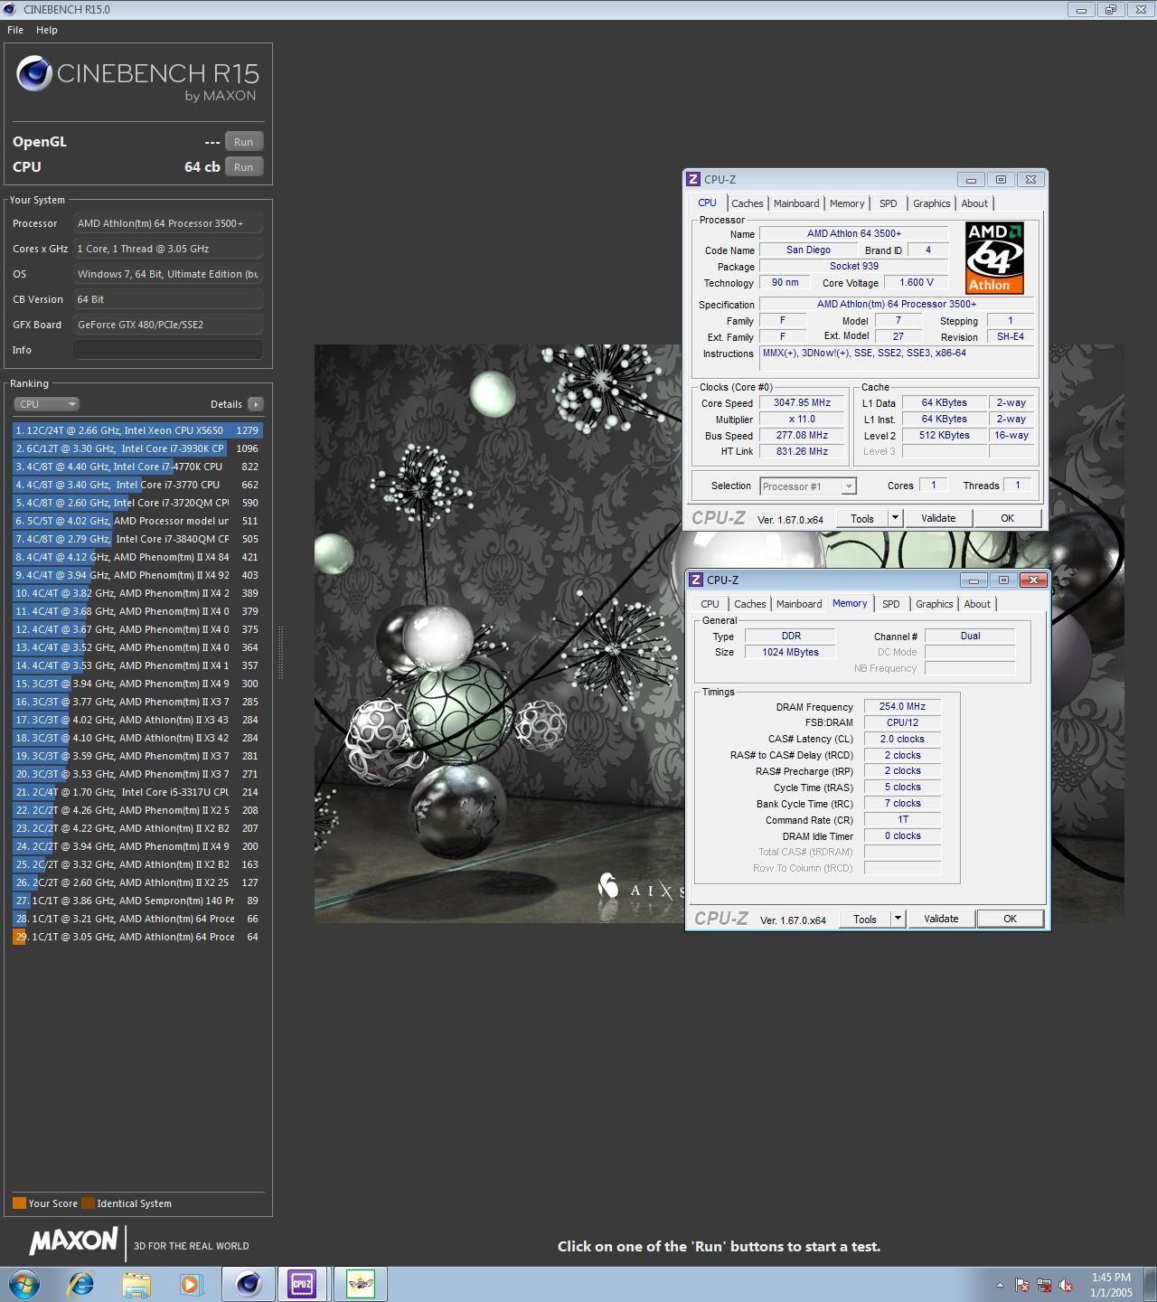Click Validate in the upper CPU-Z window
This screenshot has height=1302, width=1157.
click(938, 518)
